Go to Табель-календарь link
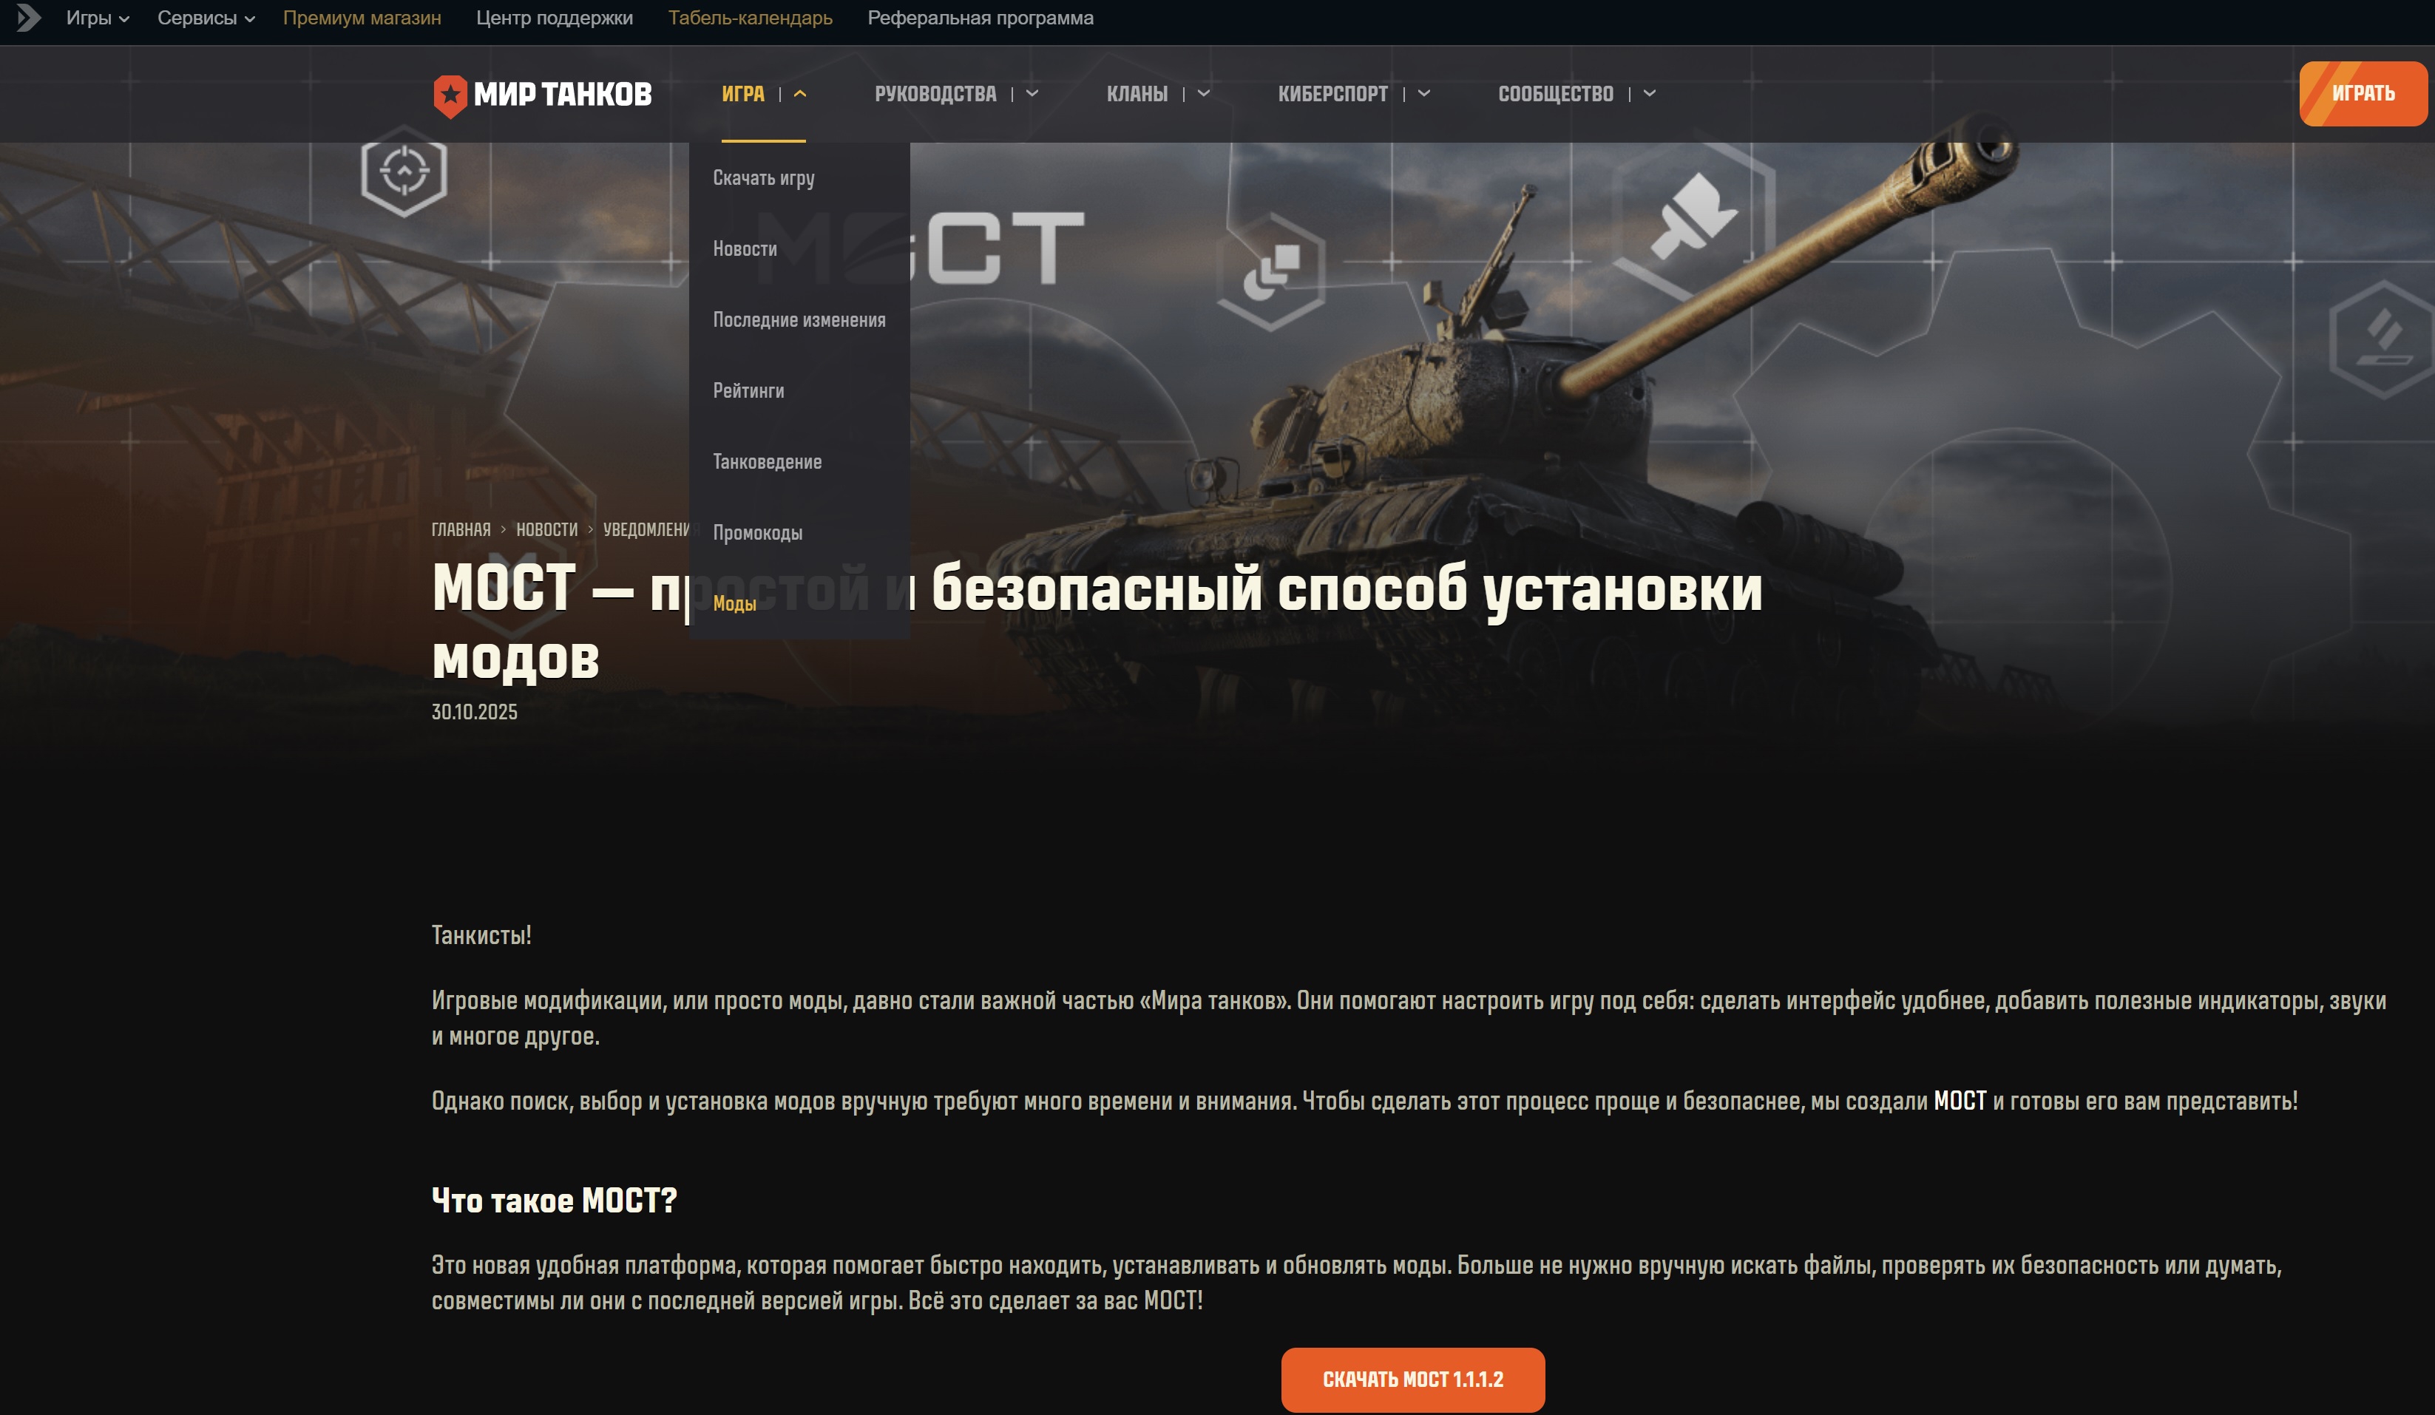 750,18
